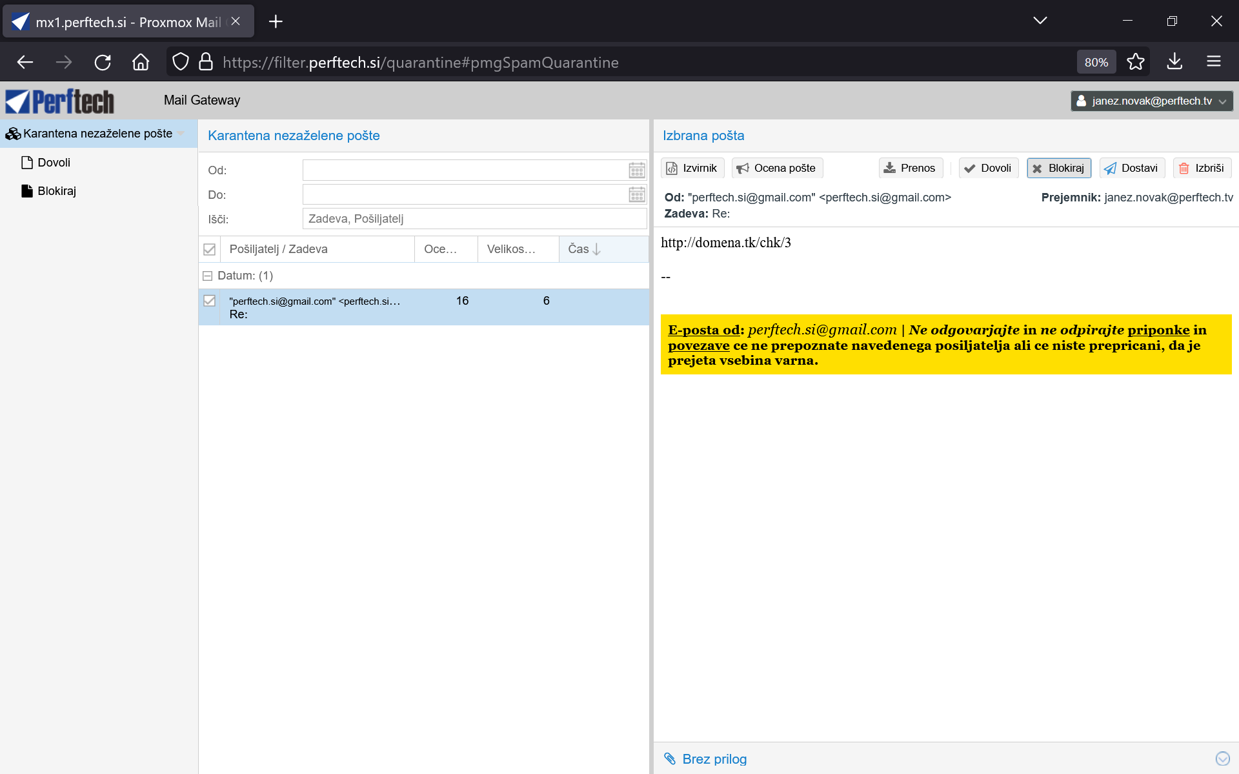This screenshot has height=774, width=1239.
Task: Show Ocena pošte spam score
Action: click(777, 168)
